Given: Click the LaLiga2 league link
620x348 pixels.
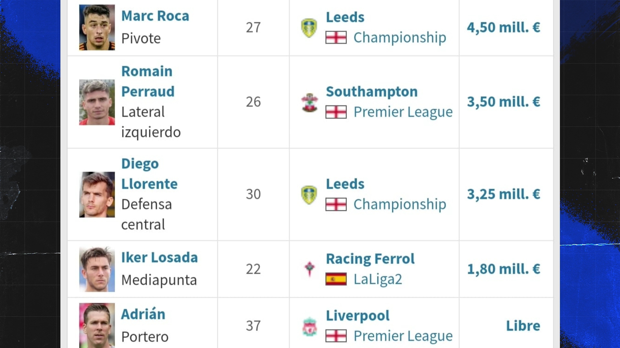Looking at the screenshot, I should tap(378, 279).
